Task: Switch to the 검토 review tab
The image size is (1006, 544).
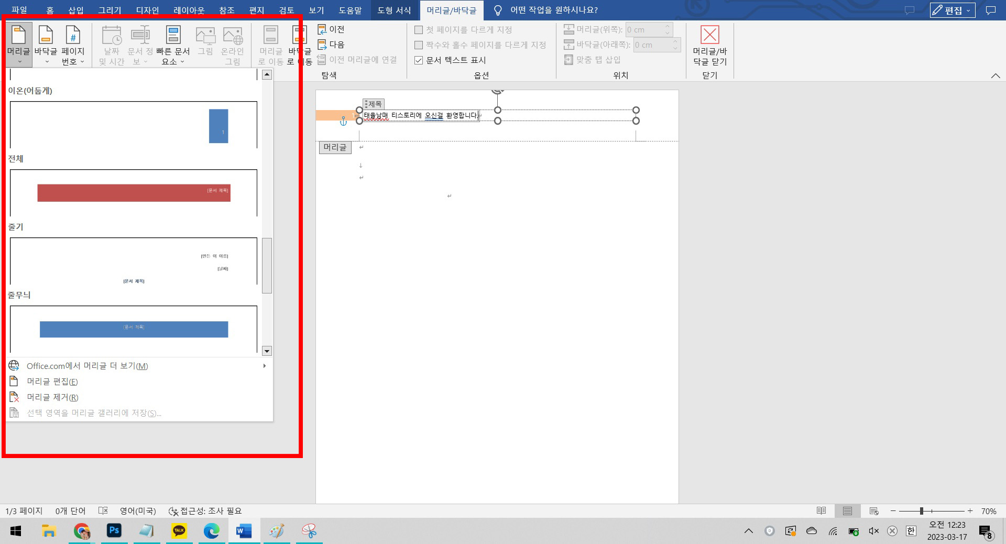Action: click(x=286, y=10)
